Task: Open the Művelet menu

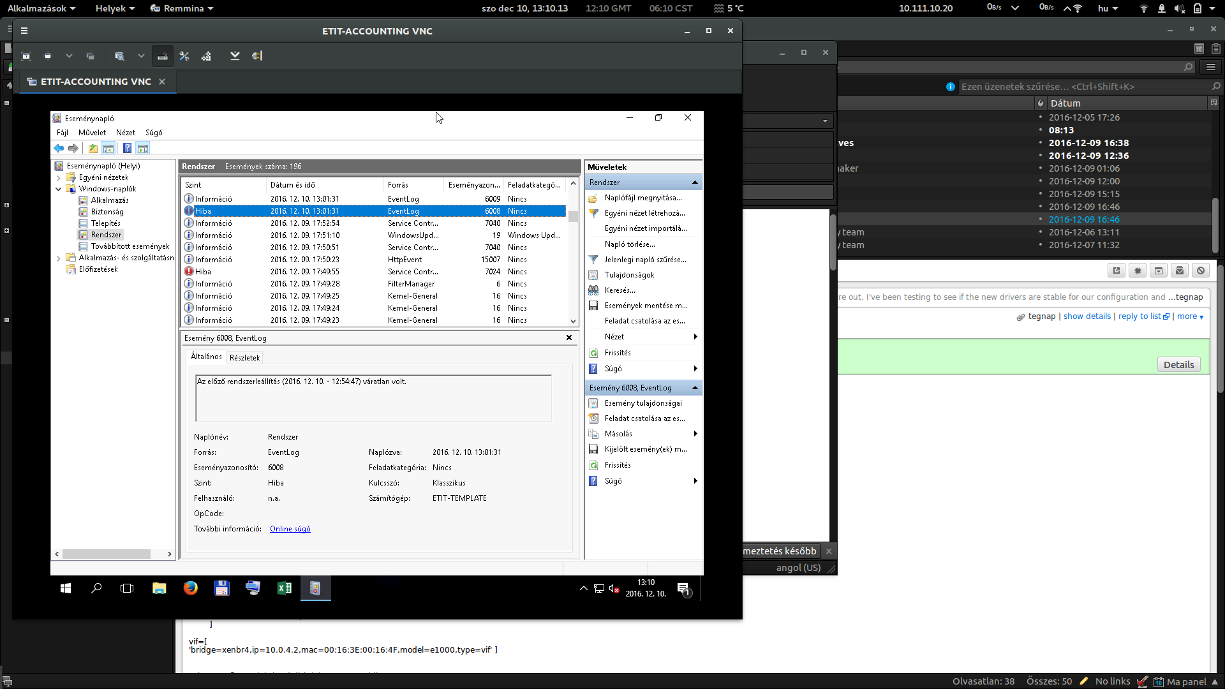Action: pyautogui.click(x=92, y=133)
